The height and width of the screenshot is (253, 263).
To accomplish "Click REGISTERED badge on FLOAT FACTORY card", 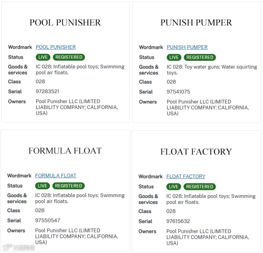I will pos(200,187).
